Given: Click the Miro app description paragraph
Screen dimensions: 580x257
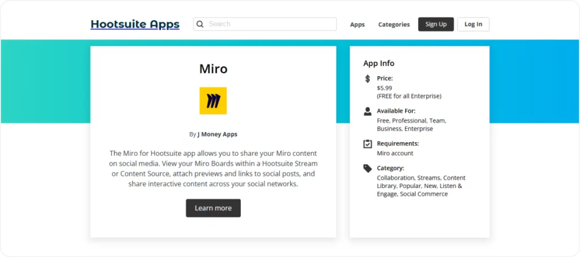Looking at the screenshot, I should pos(214,168).
